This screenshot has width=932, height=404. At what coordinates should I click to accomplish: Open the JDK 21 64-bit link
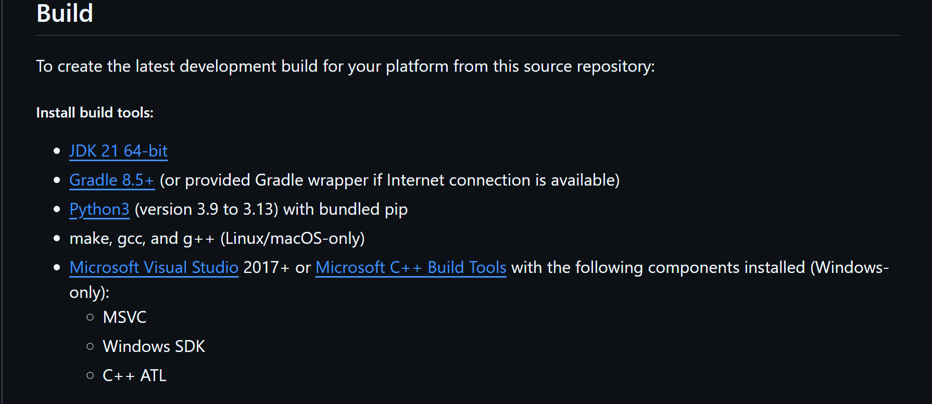(118, 151)
